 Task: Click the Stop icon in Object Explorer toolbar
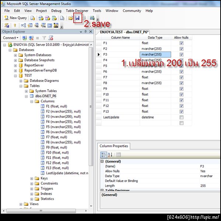coord(38,38)
